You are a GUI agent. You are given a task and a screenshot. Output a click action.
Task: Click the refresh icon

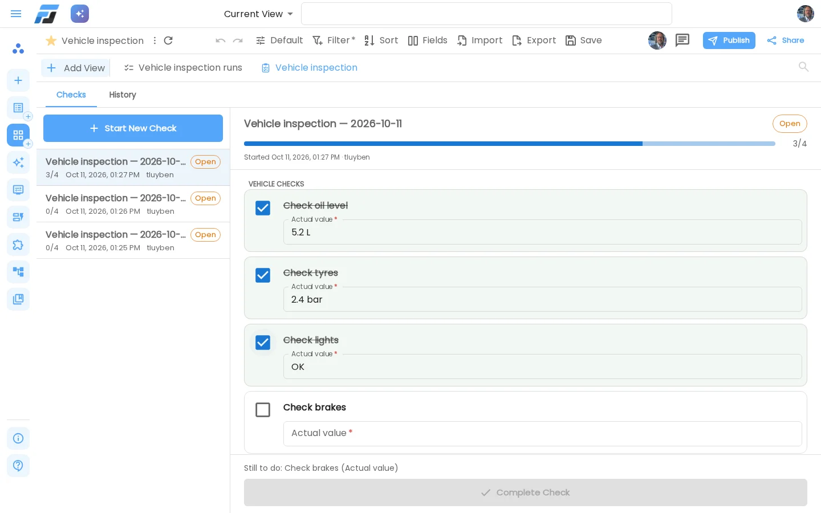tap(168, 40)
